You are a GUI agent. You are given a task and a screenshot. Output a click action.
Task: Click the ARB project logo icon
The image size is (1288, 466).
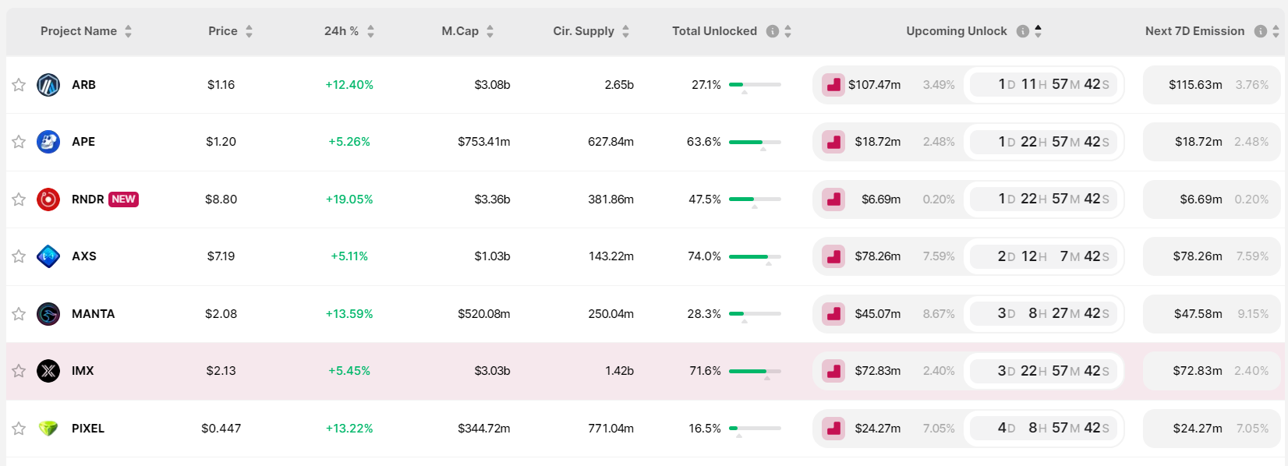pos(48,85)
